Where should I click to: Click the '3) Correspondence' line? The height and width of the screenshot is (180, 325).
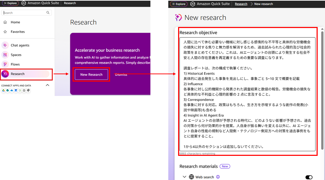click(x=198, y=100)
